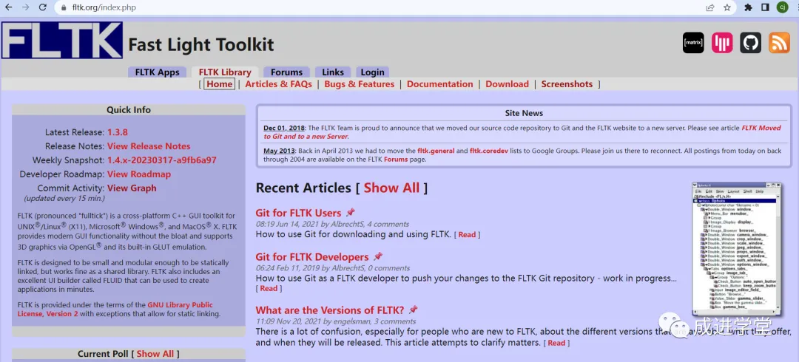Image resolution: width=799 pixels, height=362 pixels.
Task: Open FLTK Moved to Git news link
Action: click(x=522, y=132)
